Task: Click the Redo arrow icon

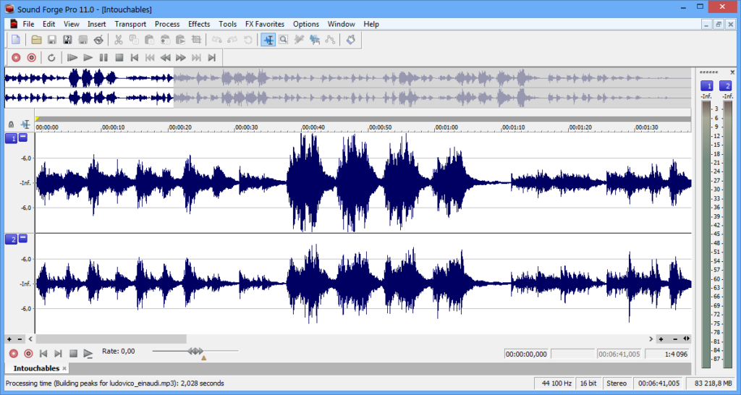Action: point(232,40)
